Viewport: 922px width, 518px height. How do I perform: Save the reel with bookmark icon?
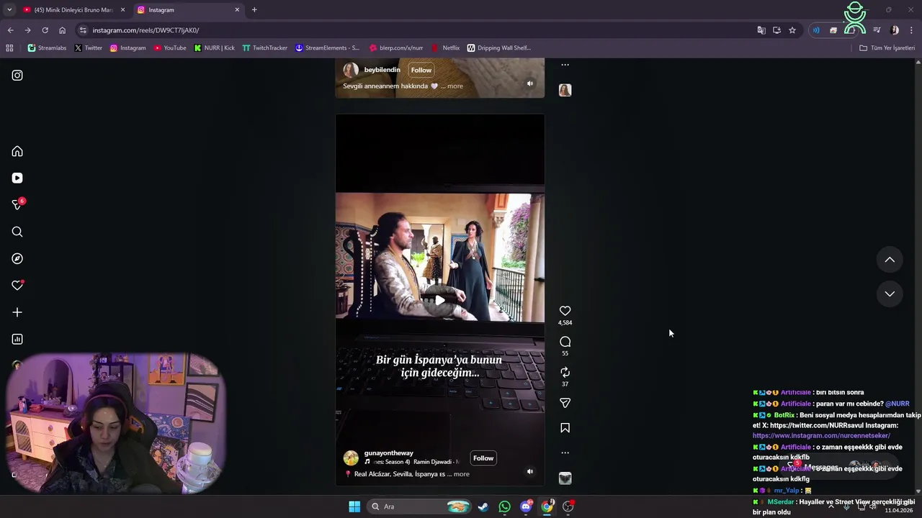coord(565,428)
